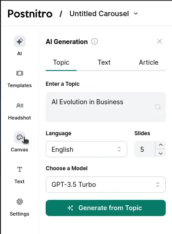Open the Settings gear in sidebar
The height and width of the screenshot is (234, 172).
pyautogui.click(x=20, y=202)
